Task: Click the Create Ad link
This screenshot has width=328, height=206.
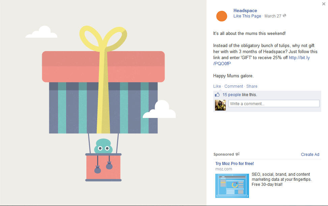Action: pyautogui.click(x=310, y=154)
